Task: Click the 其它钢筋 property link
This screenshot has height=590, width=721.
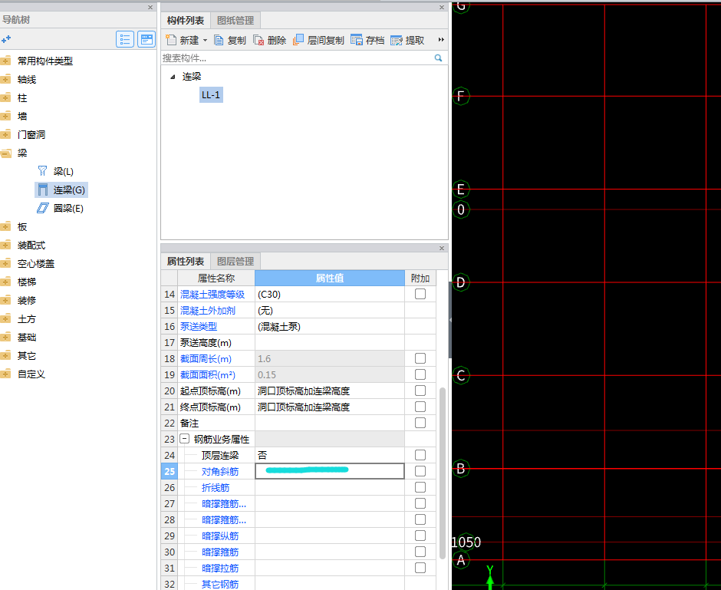Action: (220, 584)
